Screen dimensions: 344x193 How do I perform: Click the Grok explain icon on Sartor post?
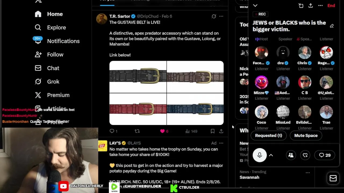tap(214, 16)
